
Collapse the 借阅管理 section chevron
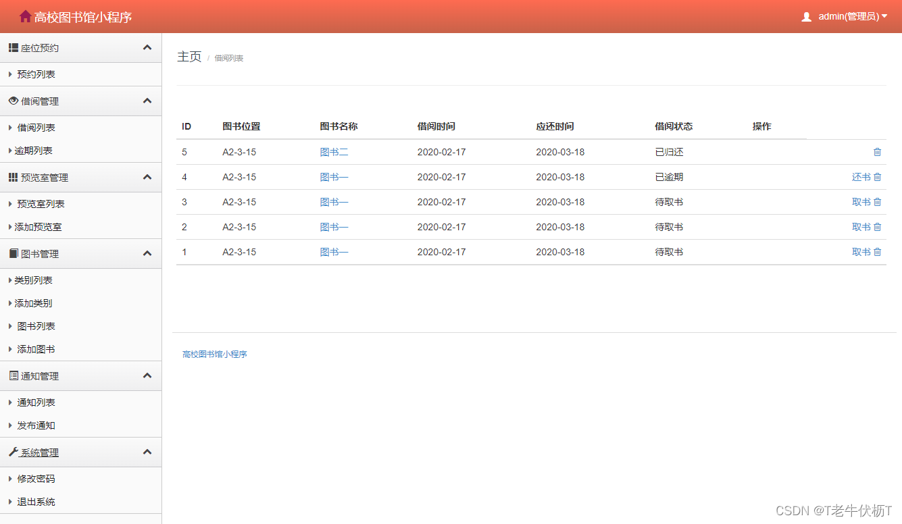pyautogui.click(x=147, y=100)
